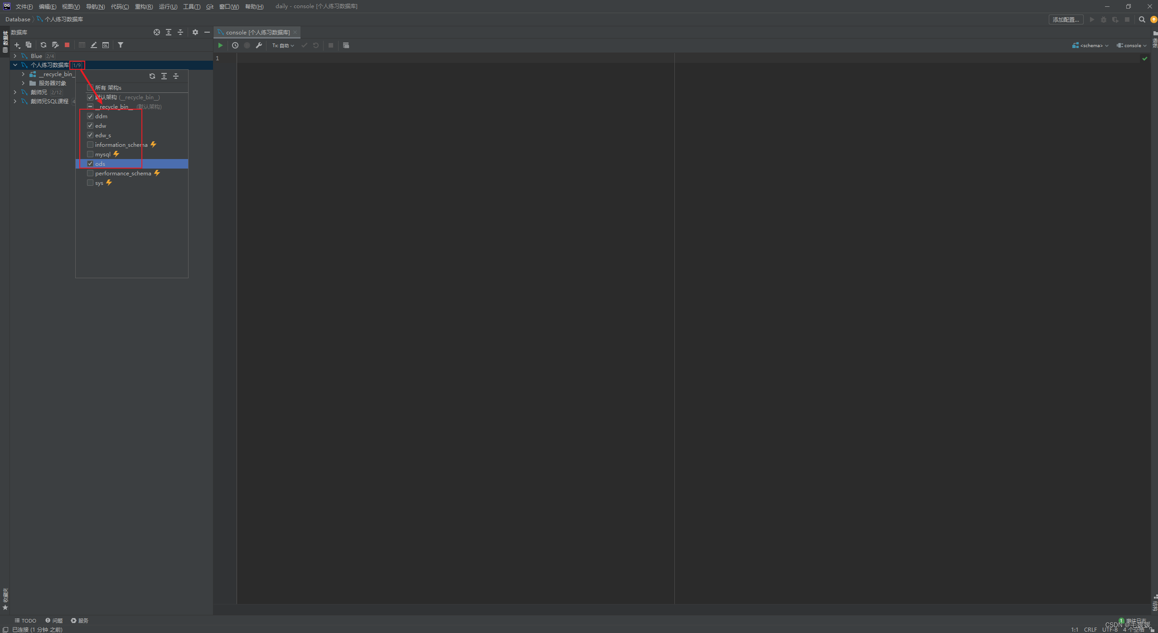Viewport: 1158px width, 633px height.
Task: Expand the 戴师兄SQL课程 node
Action: [x=15, y=101]
